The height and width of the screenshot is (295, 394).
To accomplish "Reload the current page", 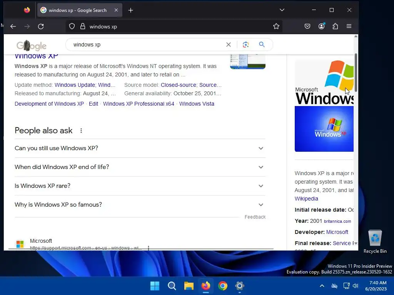I will (41, 27).
